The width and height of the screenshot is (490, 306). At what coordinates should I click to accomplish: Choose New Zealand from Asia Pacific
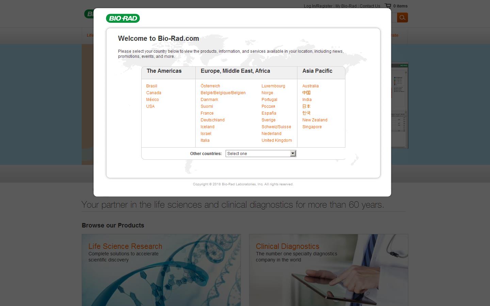(315, 120)
